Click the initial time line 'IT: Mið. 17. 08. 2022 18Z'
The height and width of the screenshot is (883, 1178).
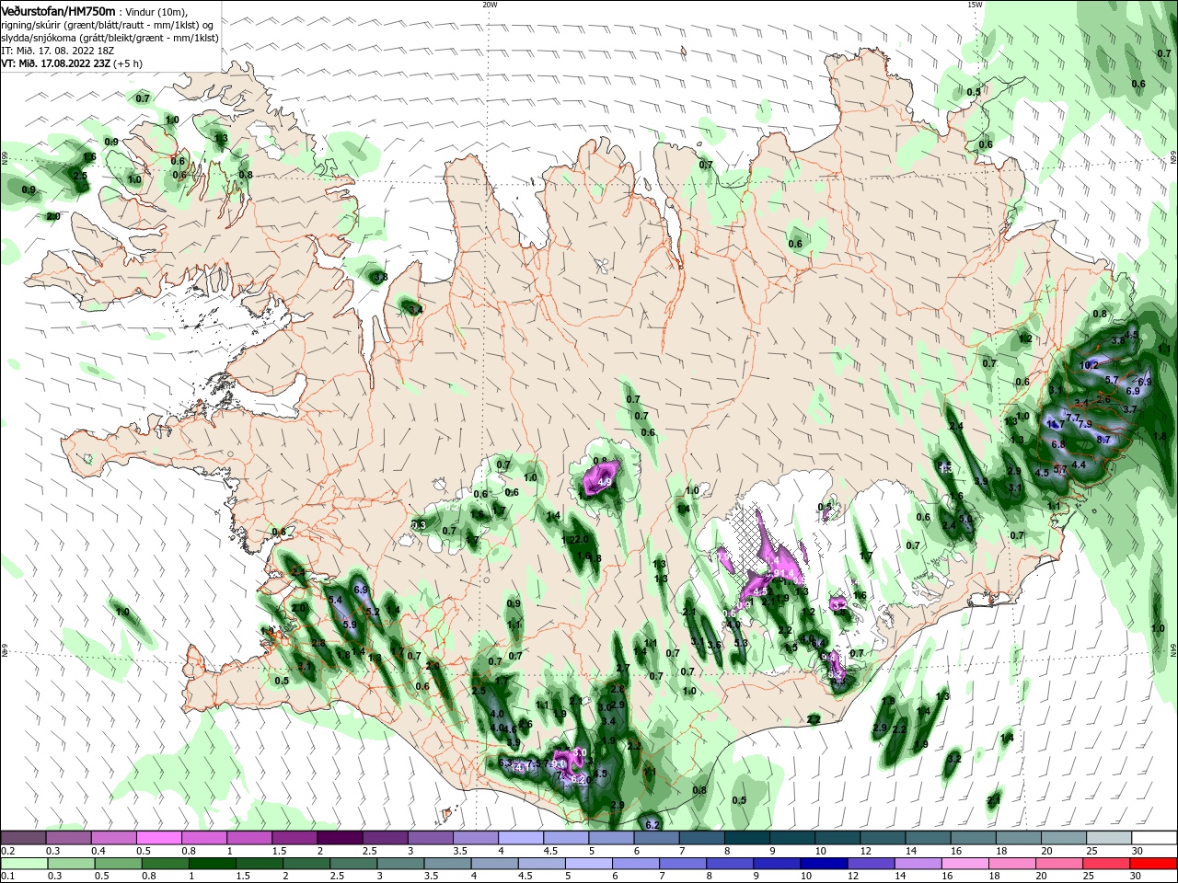point(56,51)
